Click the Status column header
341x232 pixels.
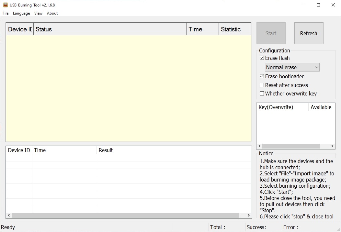pyautogui.click(x=110, y=29)
